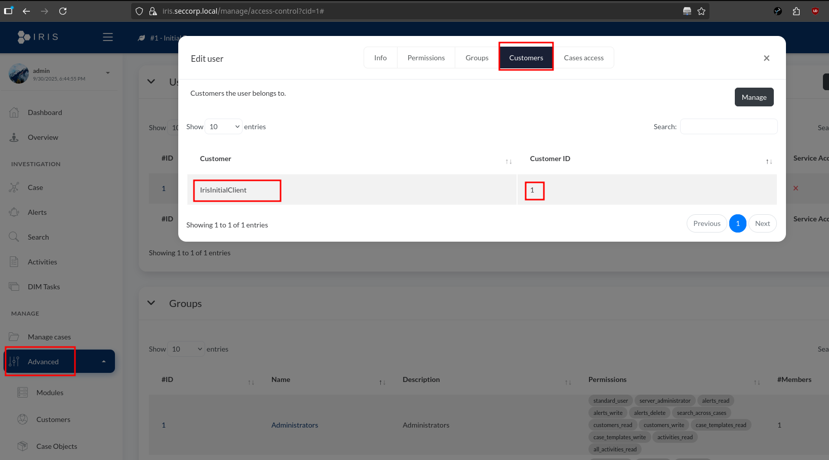This screenshot has width=829, height=460.
Task: Reload the page in the browser
Action: (63, 11)
